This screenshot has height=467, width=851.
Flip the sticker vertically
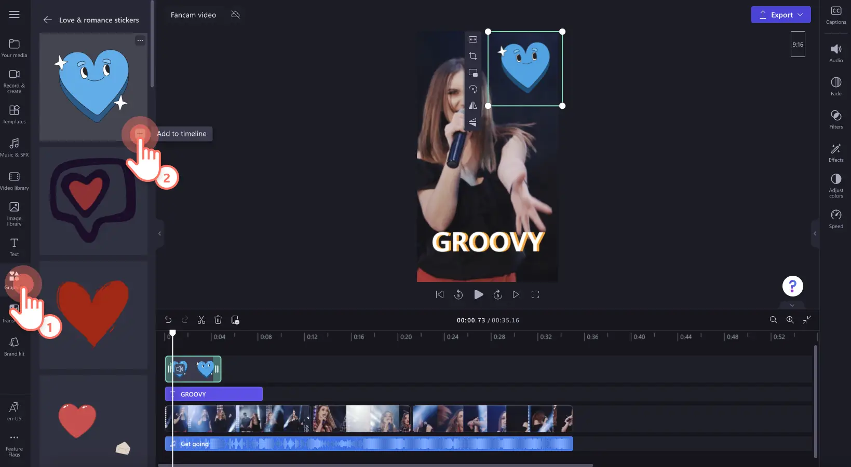(x=473, y=122)
